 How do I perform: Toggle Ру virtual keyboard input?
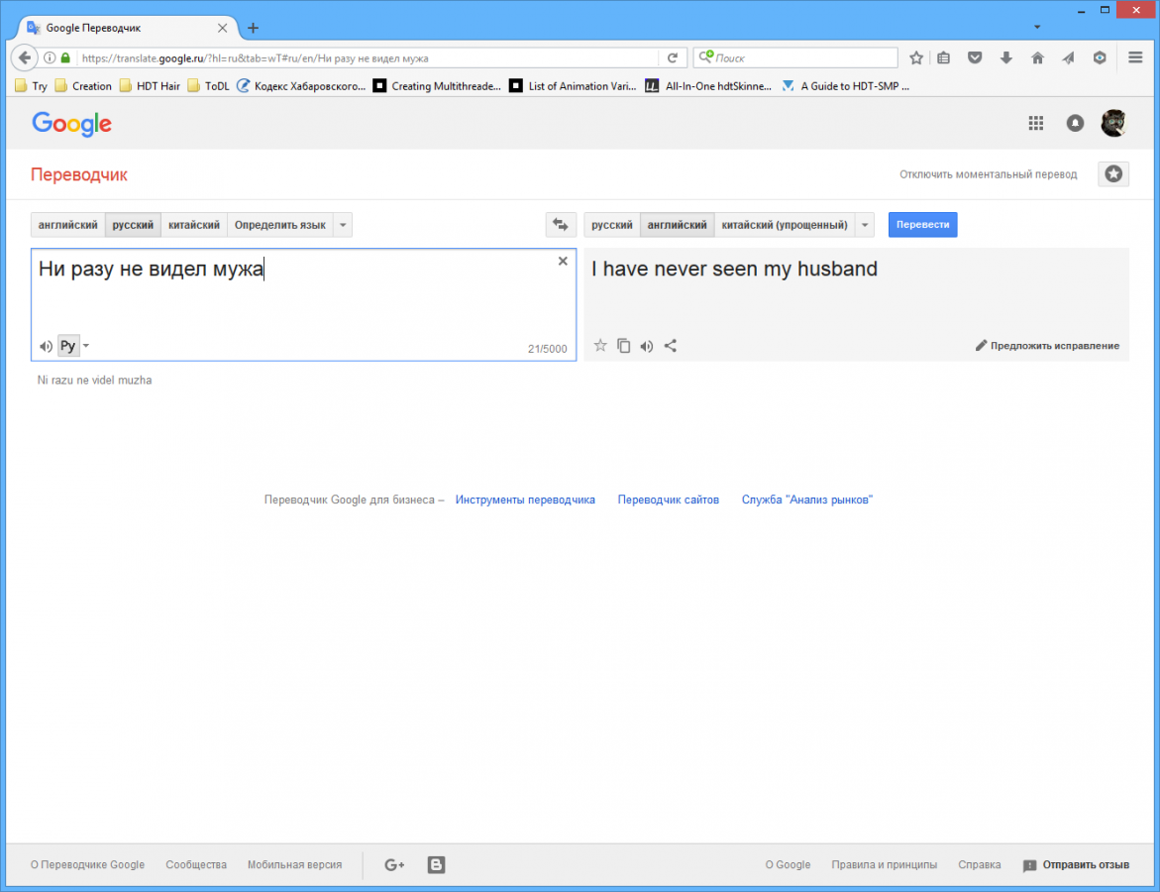(x=67, y=346)
